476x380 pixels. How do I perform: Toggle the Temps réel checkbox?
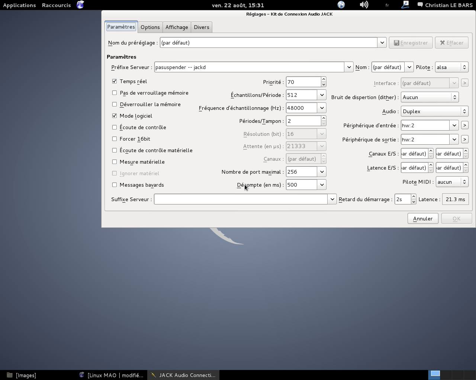coord(115,81)
